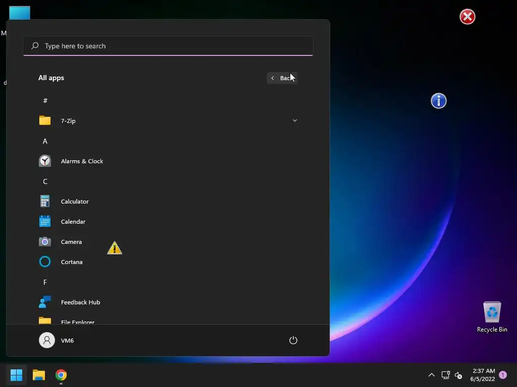This screenshot has width=517, height=387.
Task: Open the 7-Zip folder icon
Action: pos(45,120)
